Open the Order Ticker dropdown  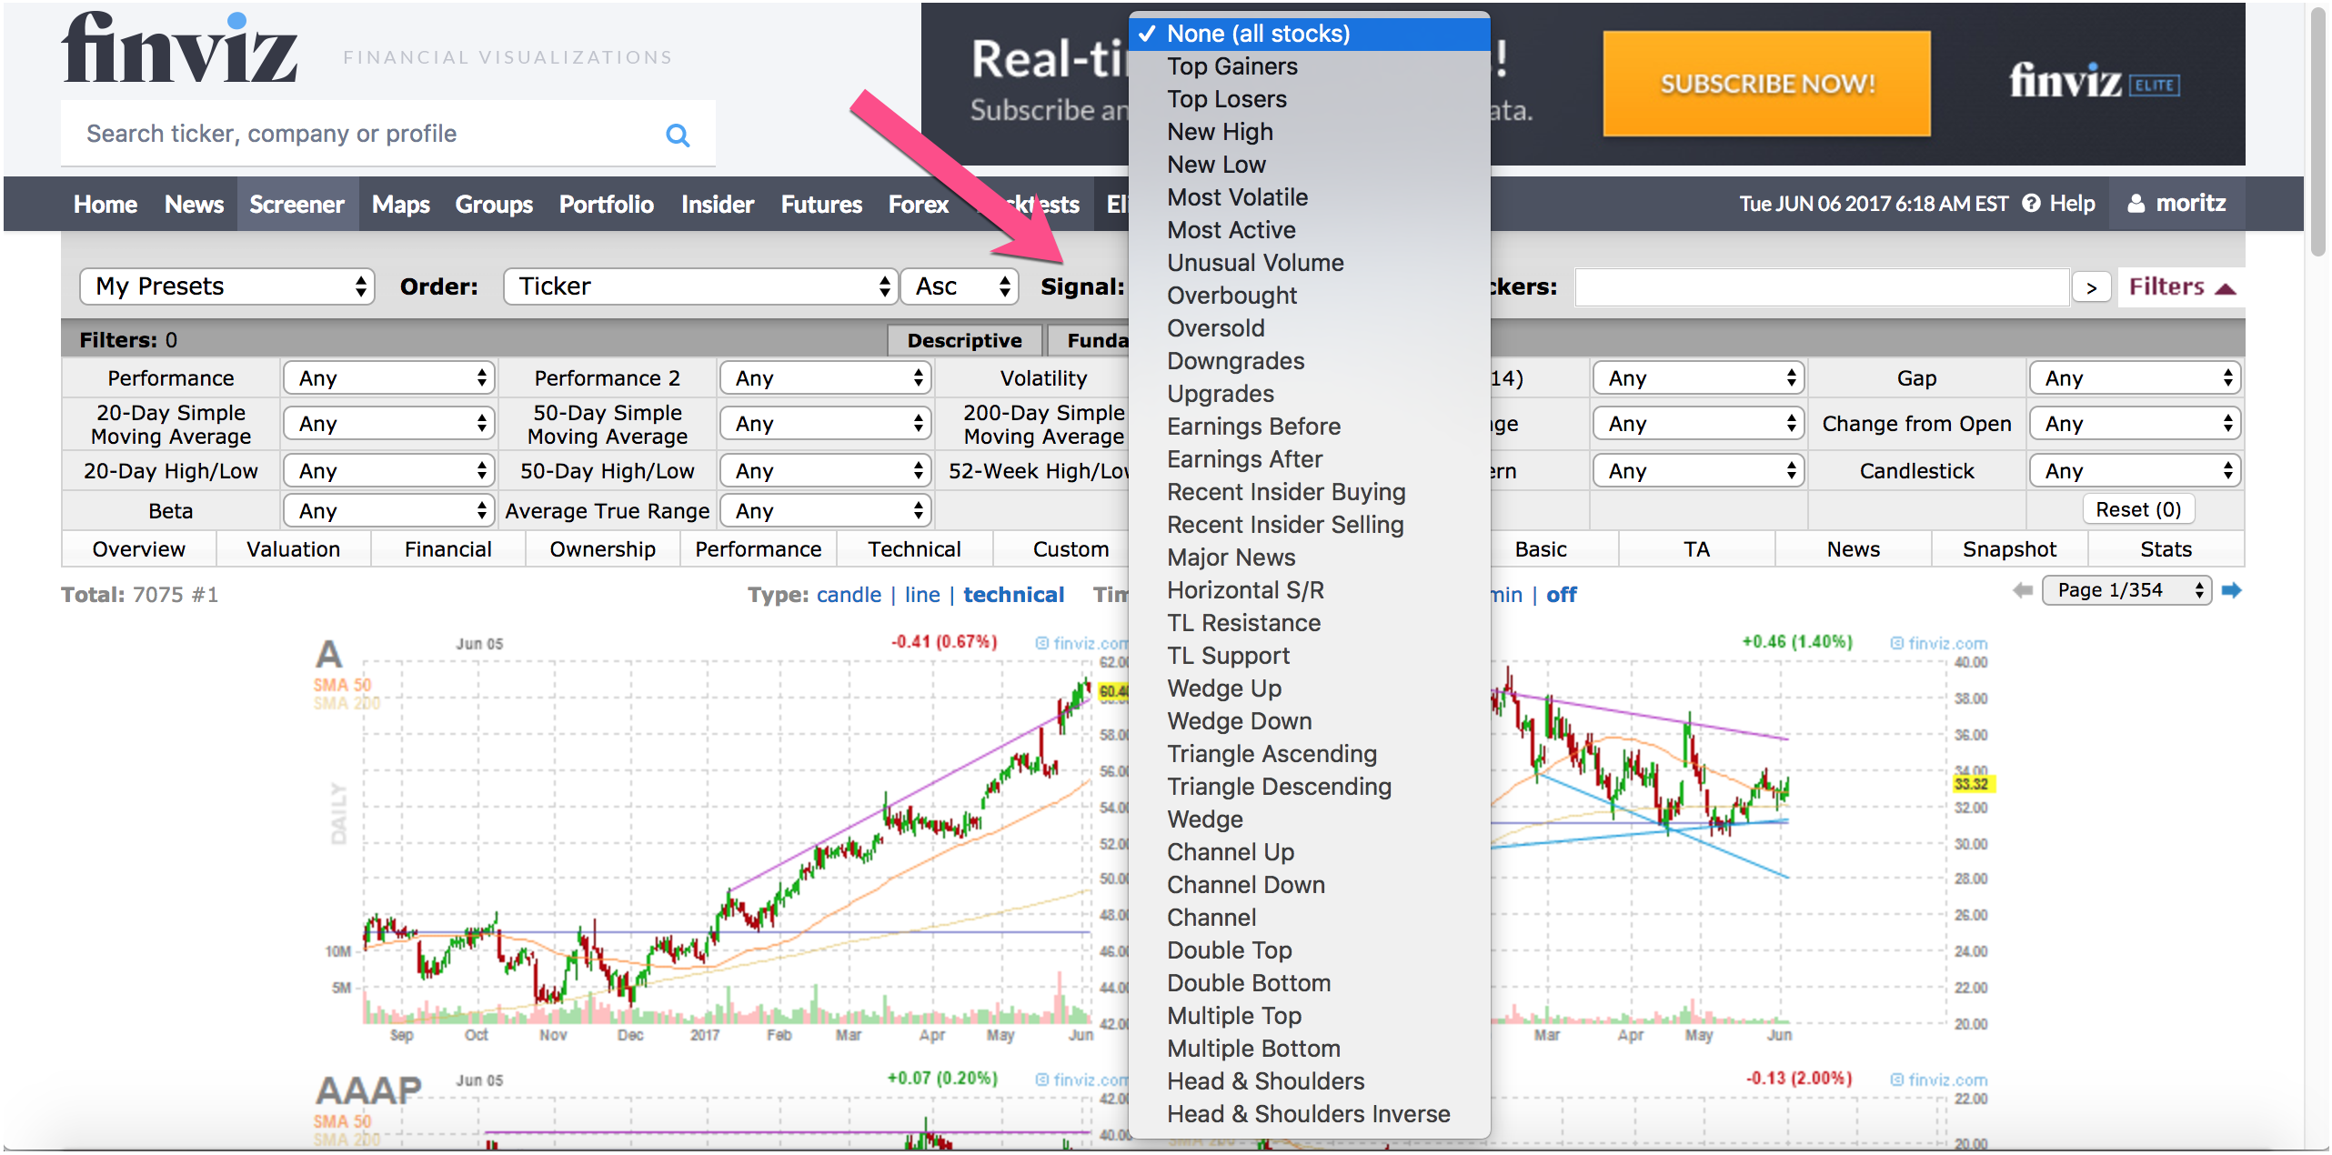coord(700,286)
